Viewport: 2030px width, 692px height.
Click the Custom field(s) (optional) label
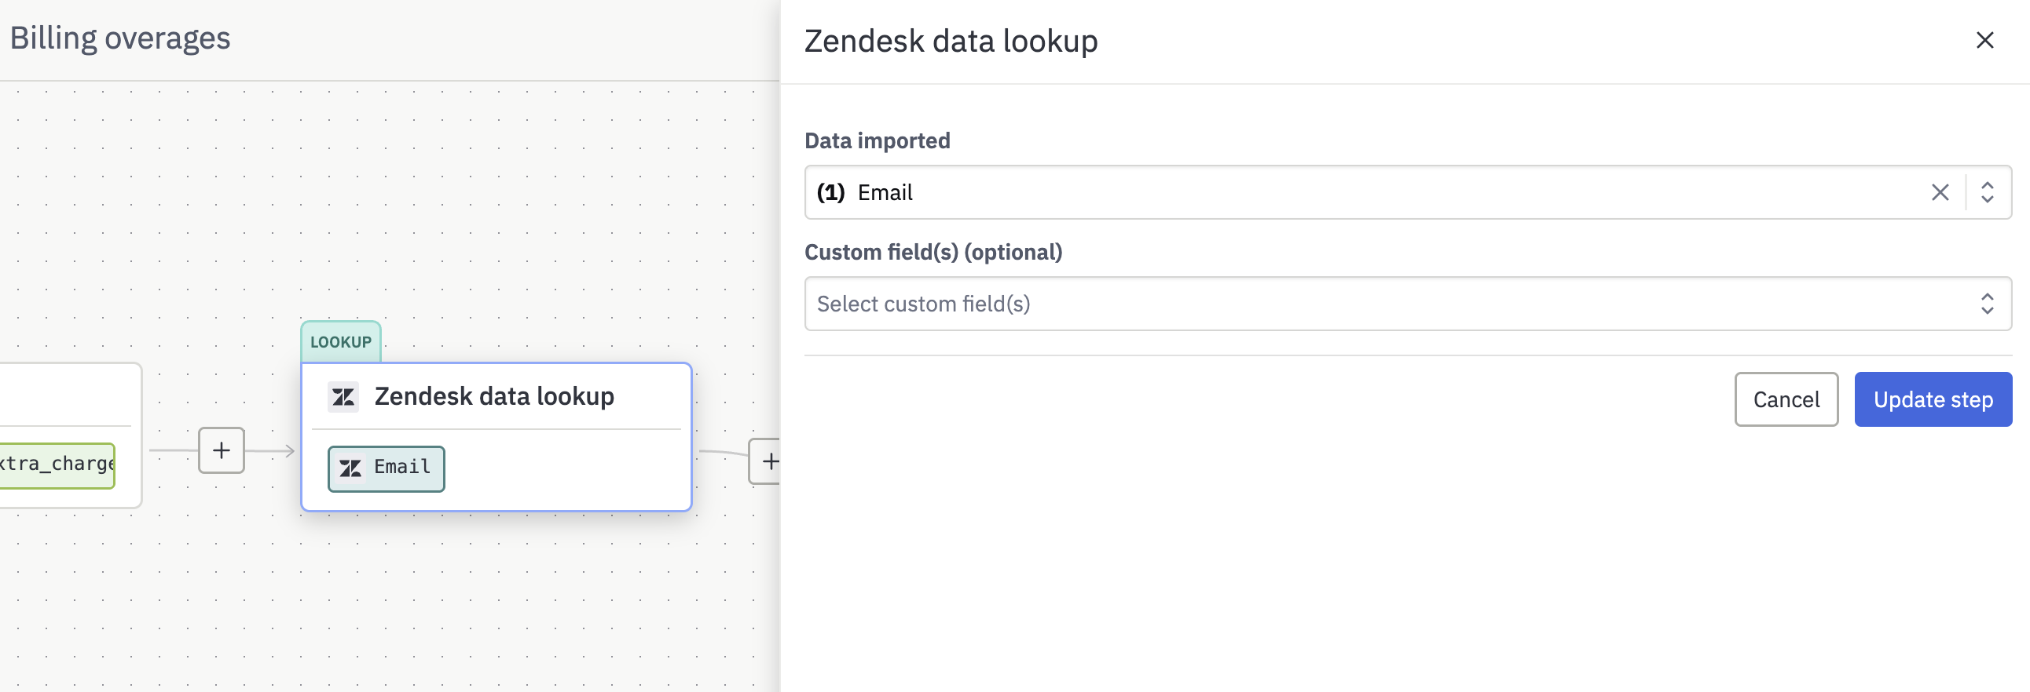point(933,252)
